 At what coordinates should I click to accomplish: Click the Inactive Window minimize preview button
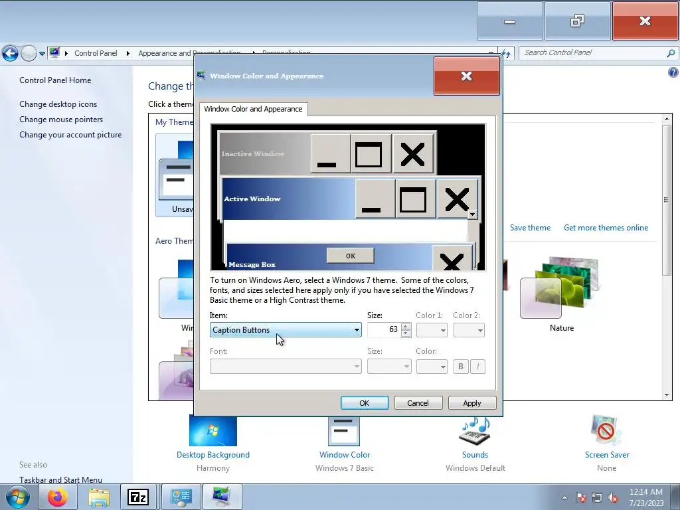point(331,154)
